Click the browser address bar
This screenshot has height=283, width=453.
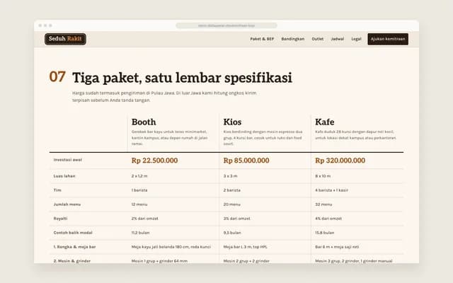pyautogui.click(x=226, y=25)
